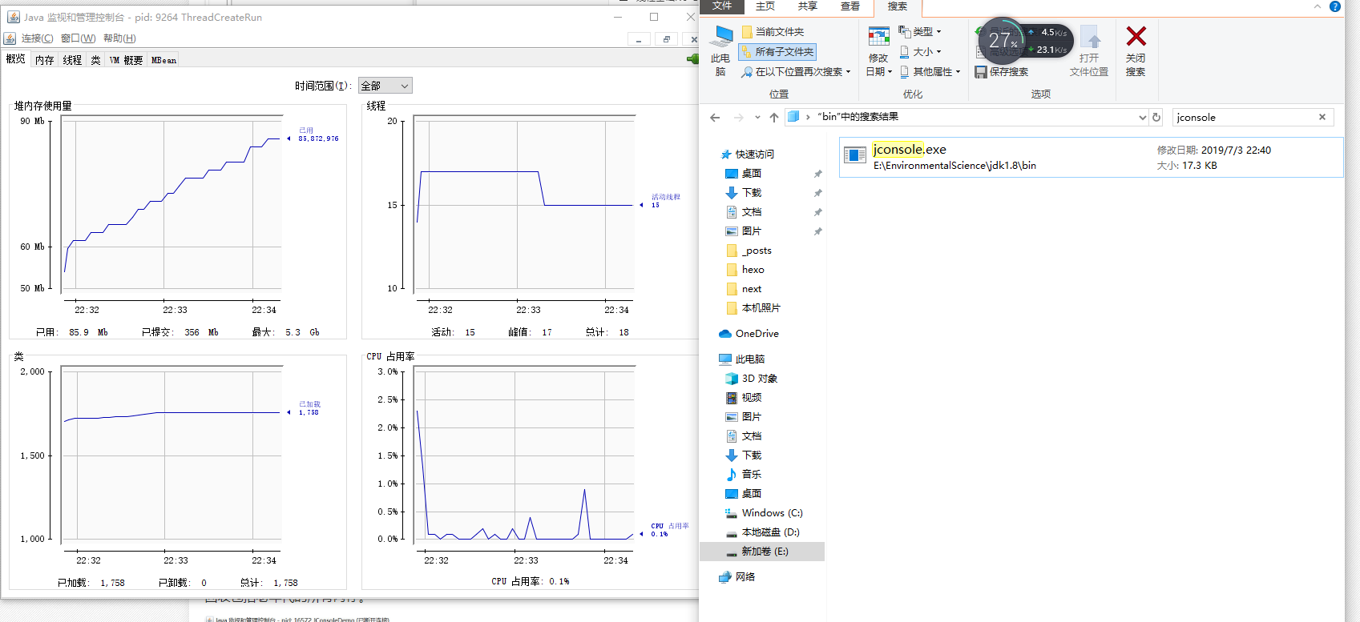1360x622 pixels.
Task: Open JConsole 窗口 menu
Action: [x=78, y=38]
